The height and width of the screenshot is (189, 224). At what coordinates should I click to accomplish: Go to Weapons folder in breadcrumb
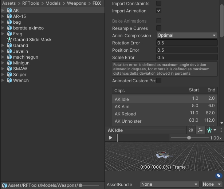(x=76, y=3)
